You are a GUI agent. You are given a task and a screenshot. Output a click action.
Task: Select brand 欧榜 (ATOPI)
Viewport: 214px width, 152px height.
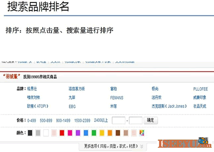[x=38, y=106]
